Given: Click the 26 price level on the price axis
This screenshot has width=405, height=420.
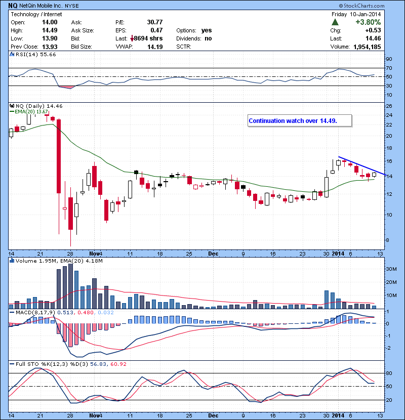Looking at the screenshot, I should pos(389,106).
